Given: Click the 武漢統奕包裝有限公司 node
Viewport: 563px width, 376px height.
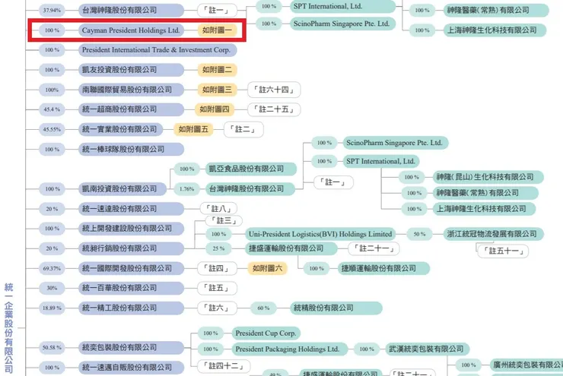Looking at the screenshot, I should pos(428,349).
